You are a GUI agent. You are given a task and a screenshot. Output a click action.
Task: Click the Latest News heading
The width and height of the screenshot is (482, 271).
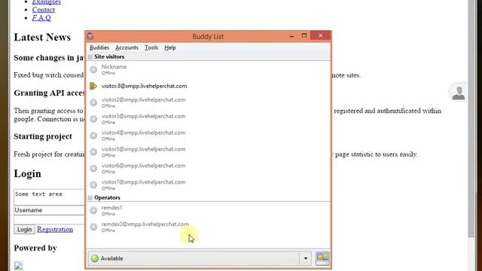[42, 38]
